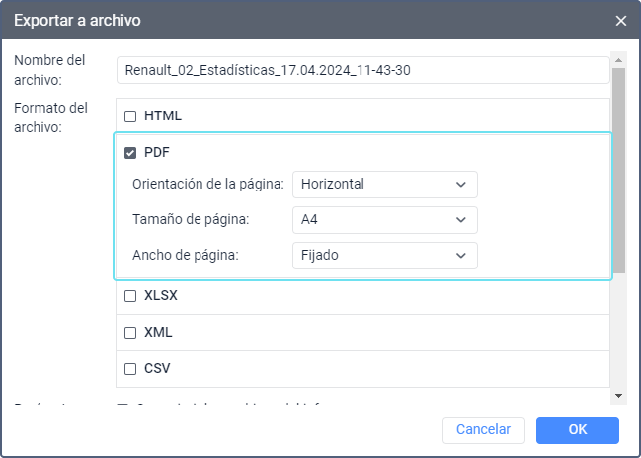Click the Orientación de la página label
The image size is (641, 458).
[208, 185]
